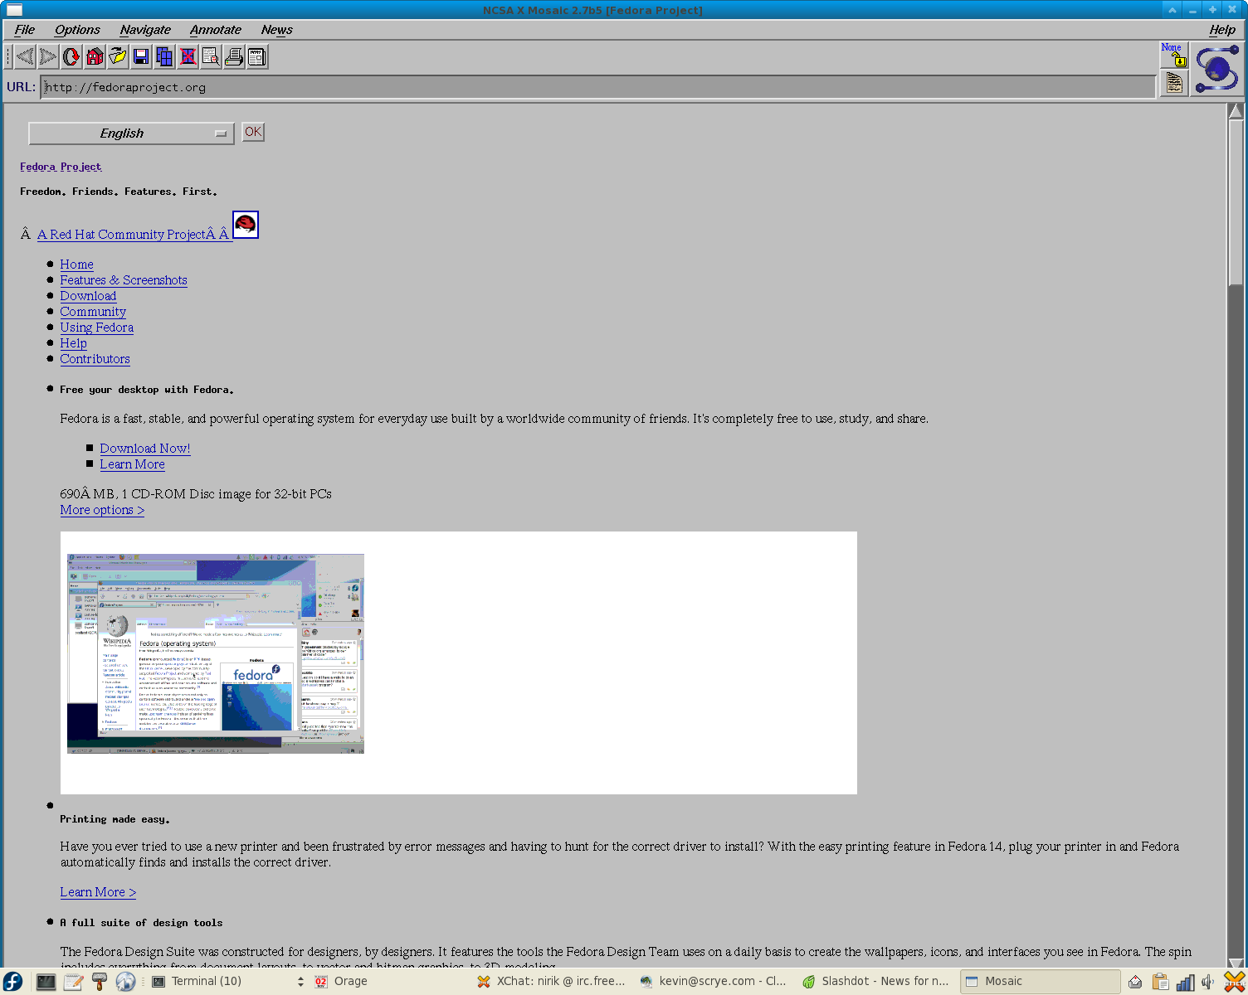This screenshot has height=995, width=1248.
Task: Click the Download Now! link
Action: point(145,449)
